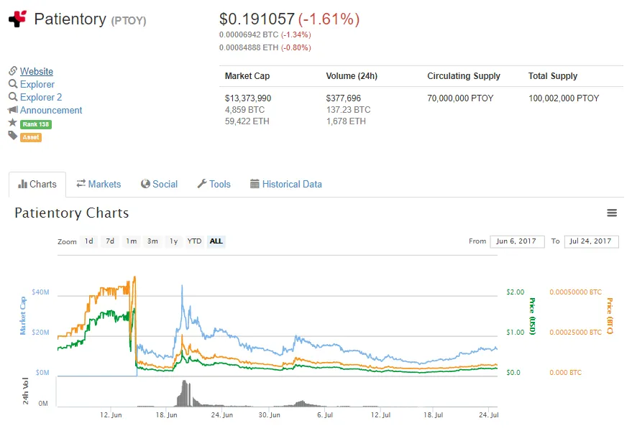This screenshot has width=632, height=436.
Task: Click the Market Cap column header
Action: 247,76
